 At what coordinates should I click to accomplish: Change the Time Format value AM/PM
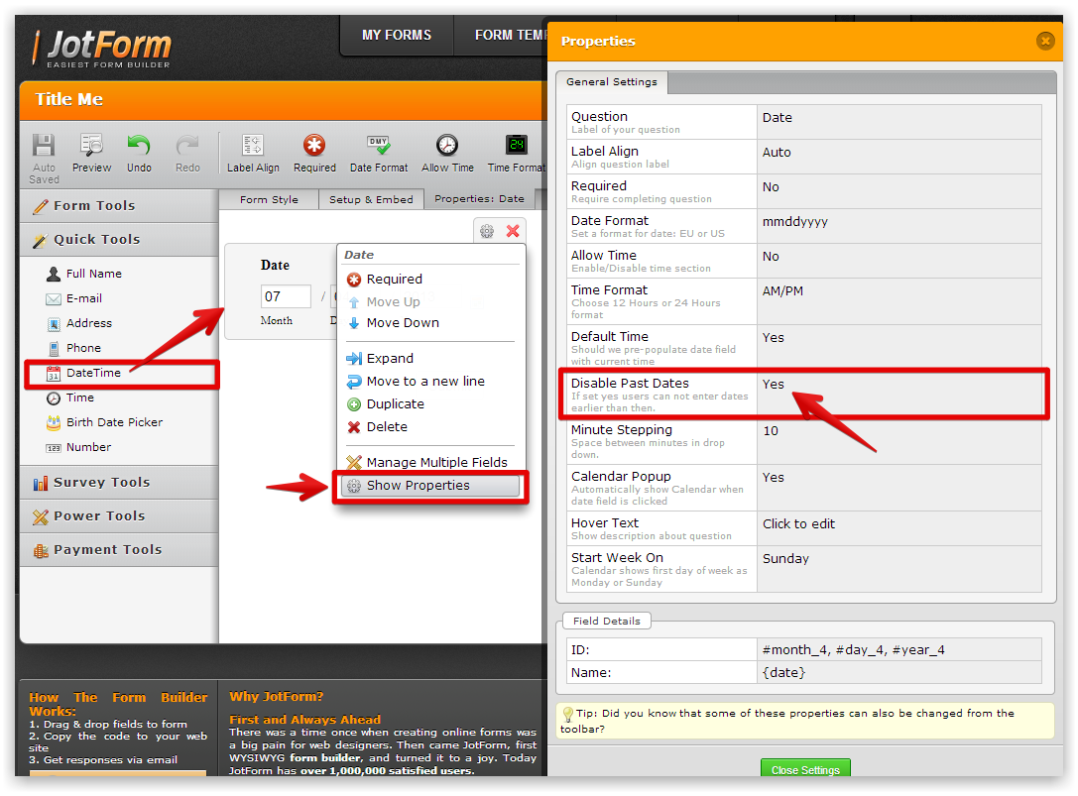pos(898,301)
